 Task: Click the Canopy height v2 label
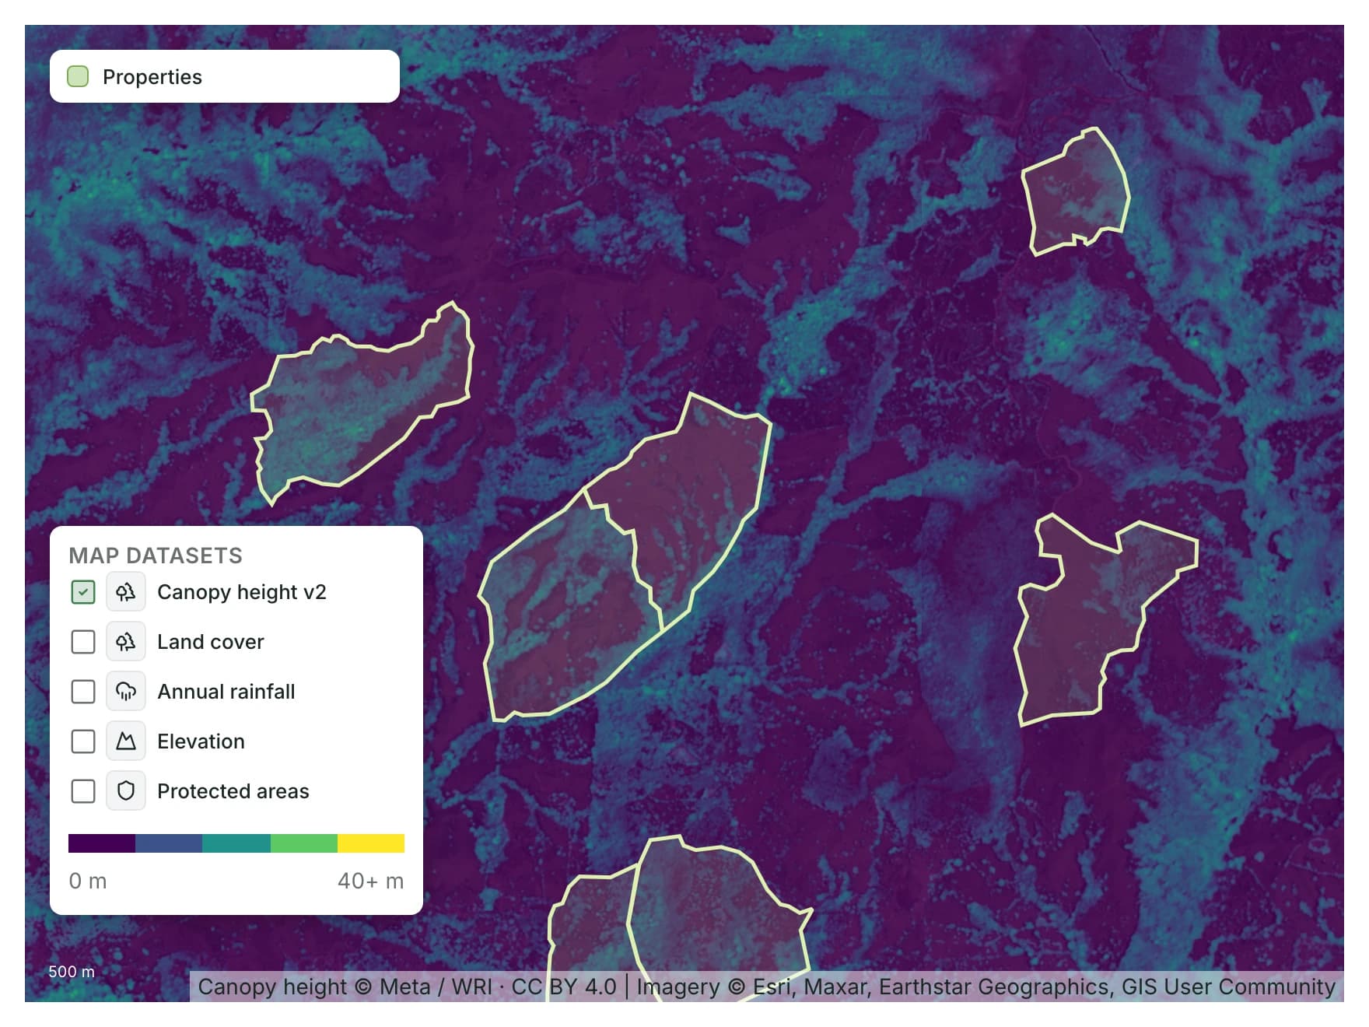242,592
